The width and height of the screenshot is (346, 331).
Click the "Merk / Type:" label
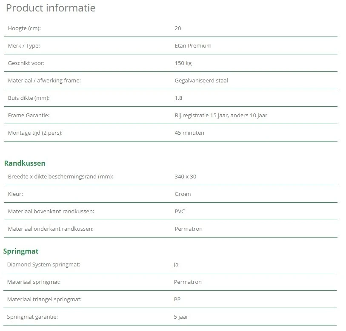tap(24, 46)
